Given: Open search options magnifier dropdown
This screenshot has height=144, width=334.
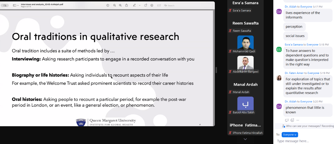Looking at the screenshot, I should point(166,5).
